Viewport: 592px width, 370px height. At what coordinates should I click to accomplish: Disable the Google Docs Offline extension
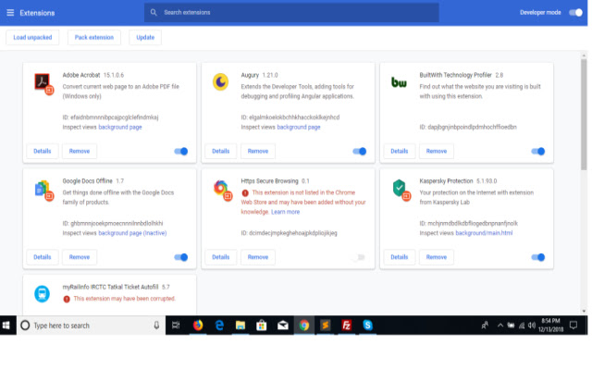tap(181, 257)
